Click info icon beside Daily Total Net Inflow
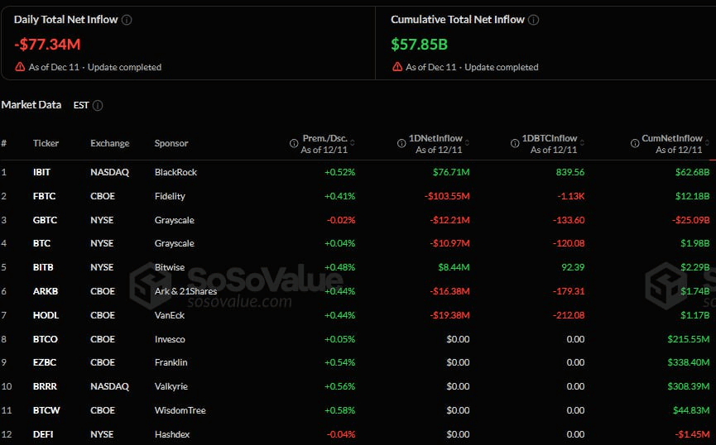 click(127, 20)
